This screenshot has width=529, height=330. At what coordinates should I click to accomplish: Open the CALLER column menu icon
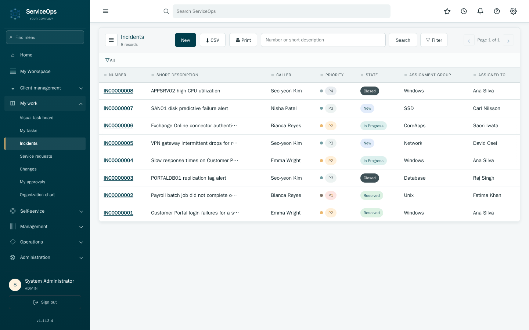[273, 75]
